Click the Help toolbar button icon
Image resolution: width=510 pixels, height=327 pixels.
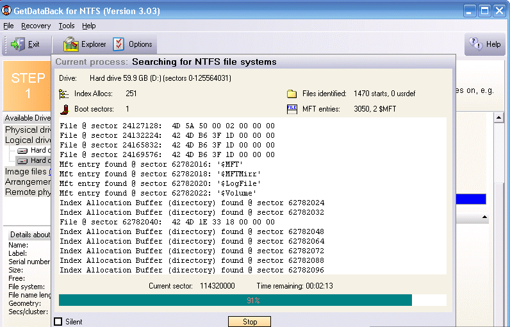(476, 44)
